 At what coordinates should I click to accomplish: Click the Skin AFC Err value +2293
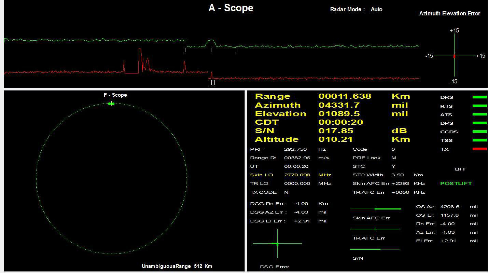pos(400,183)
